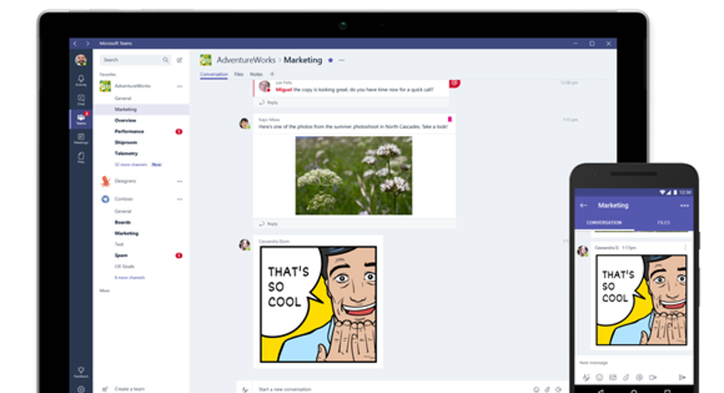Go back using the title bar back arrow
Viewport: 724px width, 393px height.
point(75,43)
